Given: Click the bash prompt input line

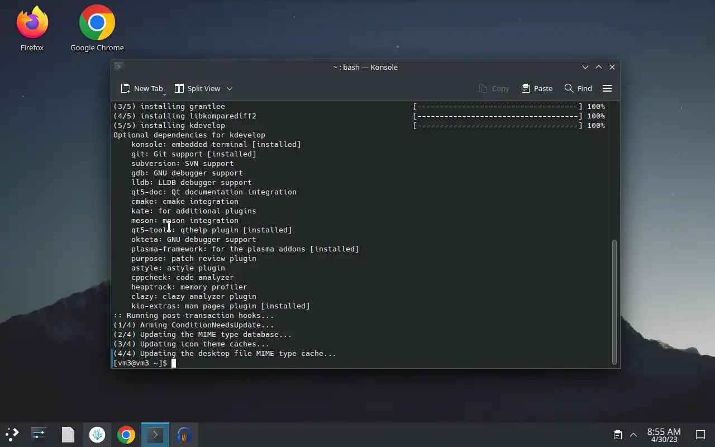Looking at the screenshot, I should (360, 363).
